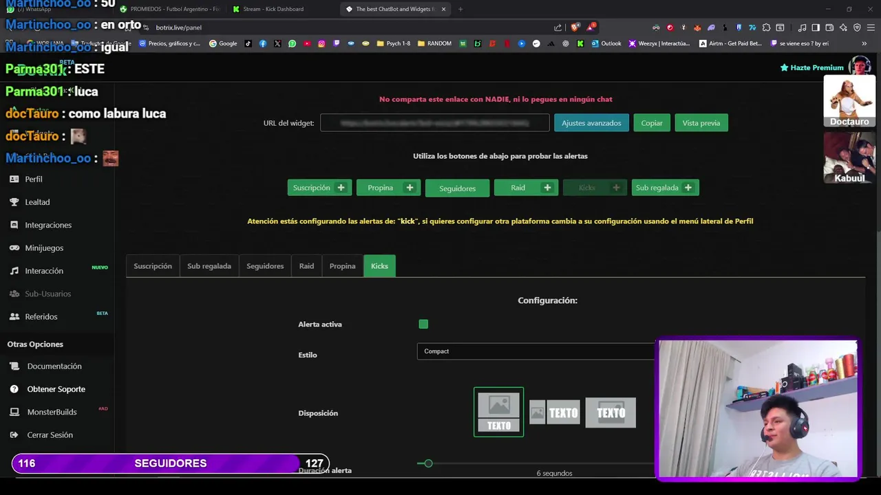Open Brave Wallet icon

(829, 27)
